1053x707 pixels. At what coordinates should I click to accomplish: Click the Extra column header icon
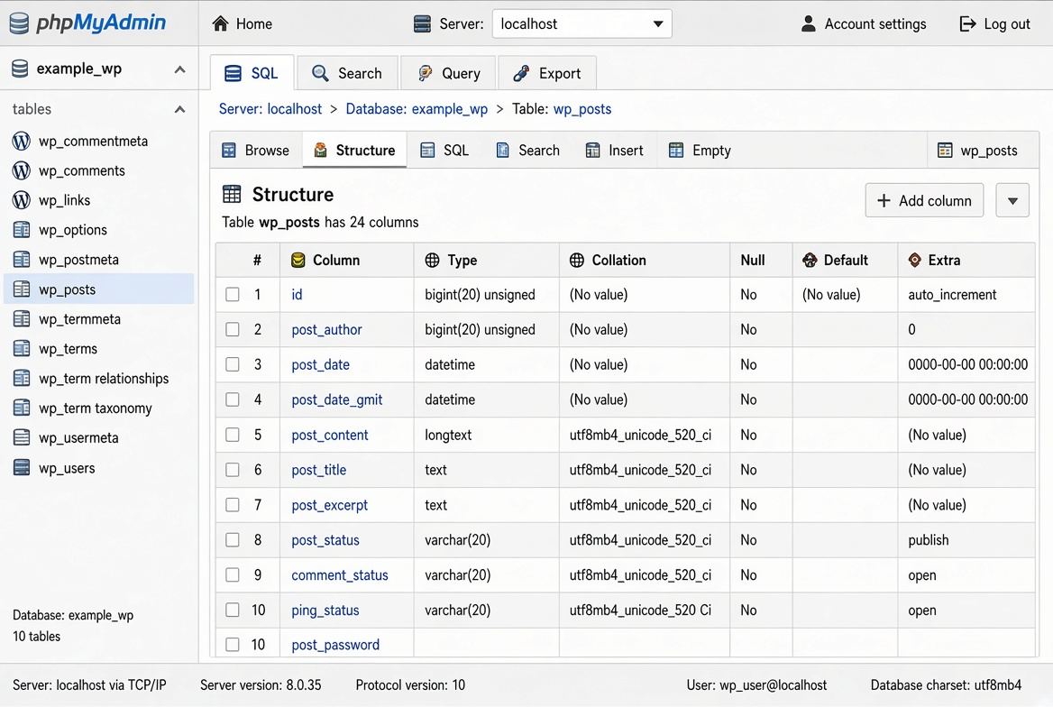pos(915,260)
